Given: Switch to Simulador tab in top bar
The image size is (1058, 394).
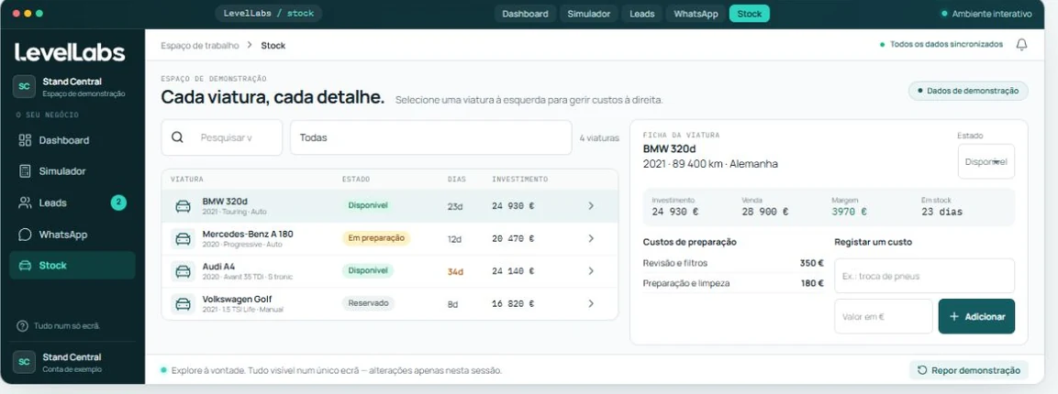Looking at the screenshot, I should (x=588, y=14).
